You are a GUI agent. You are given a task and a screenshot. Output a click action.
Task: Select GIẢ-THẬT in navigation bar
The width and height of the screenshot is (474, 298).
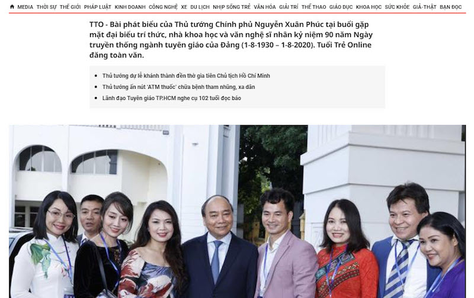(425, 7)
